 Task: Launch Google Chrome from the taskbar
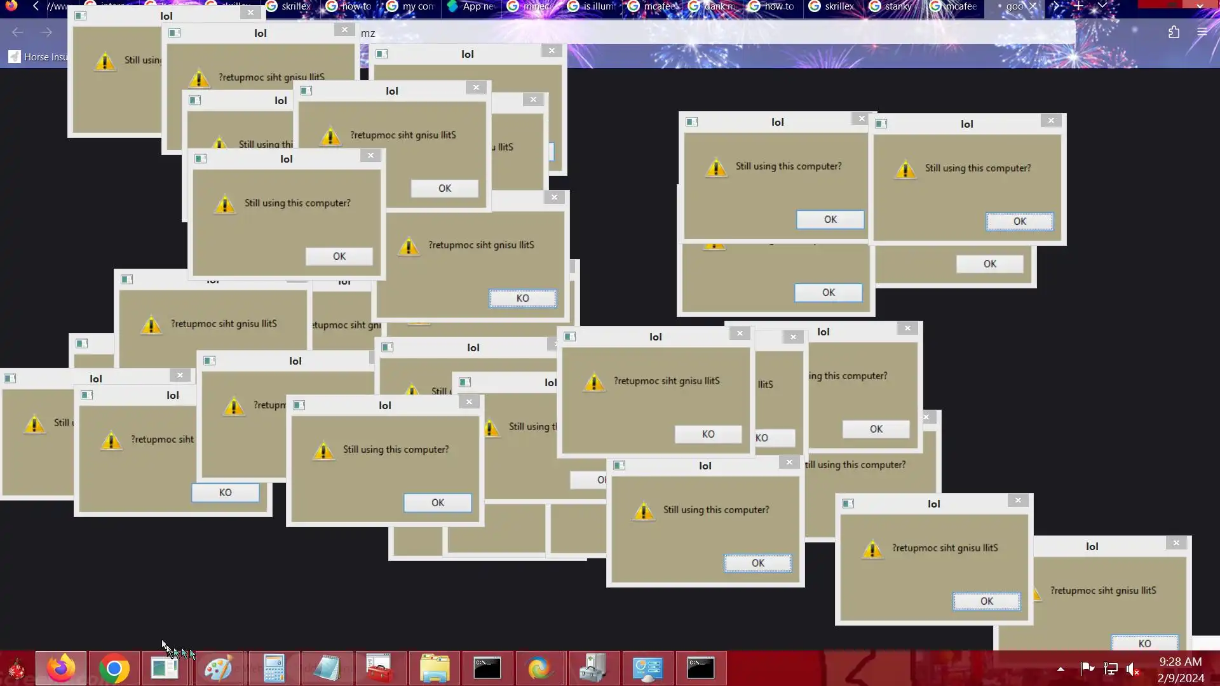tap(114, 668)
